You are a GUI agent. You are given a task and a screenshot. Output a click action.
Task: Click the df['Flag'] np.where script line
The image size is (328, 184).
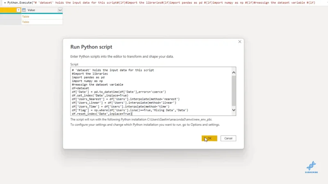tap(130, 110)
